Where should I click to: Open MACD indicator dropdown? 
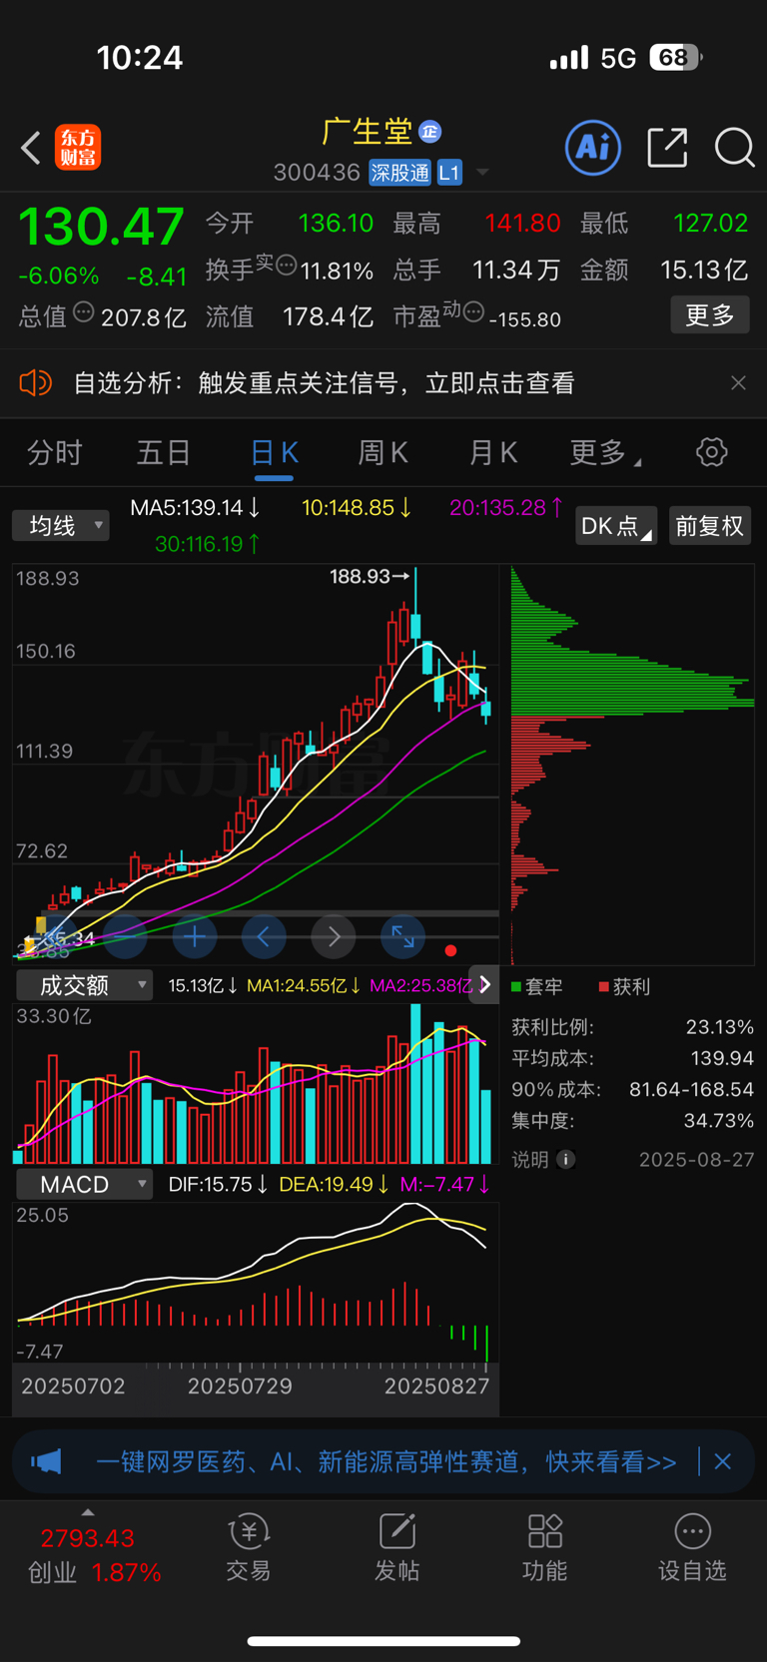pos(84,1184)
